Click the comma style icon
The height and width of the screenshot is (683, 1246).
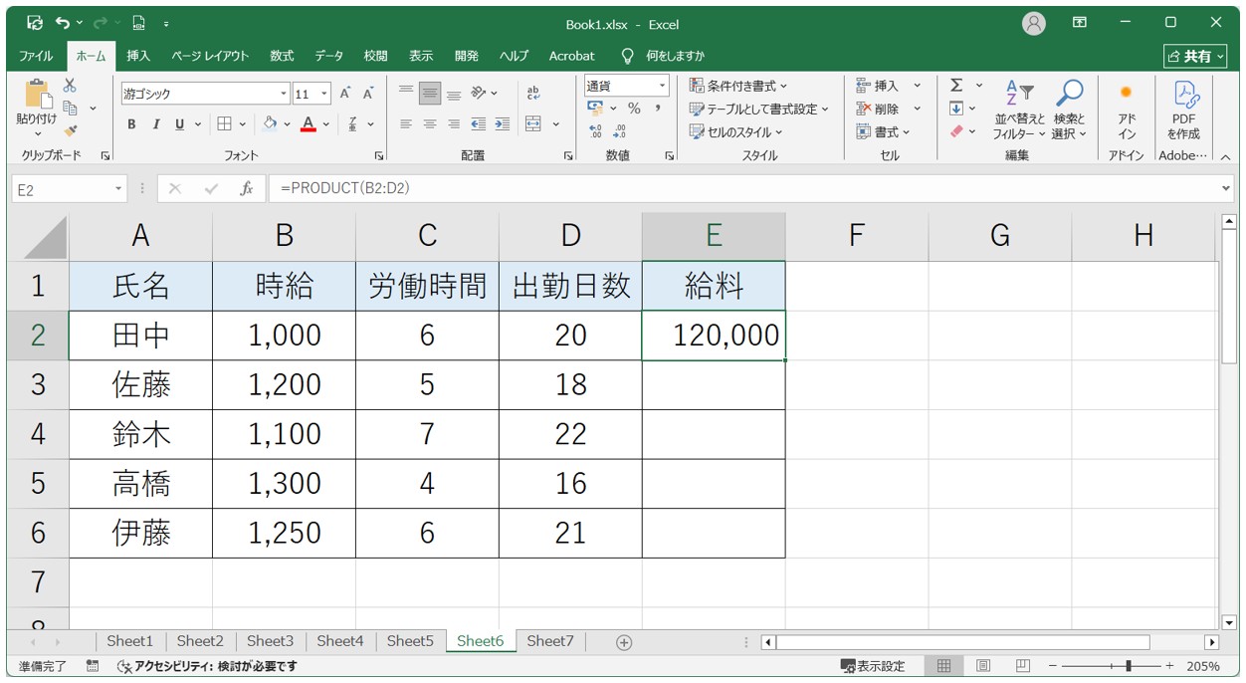[x=658, y=109]
